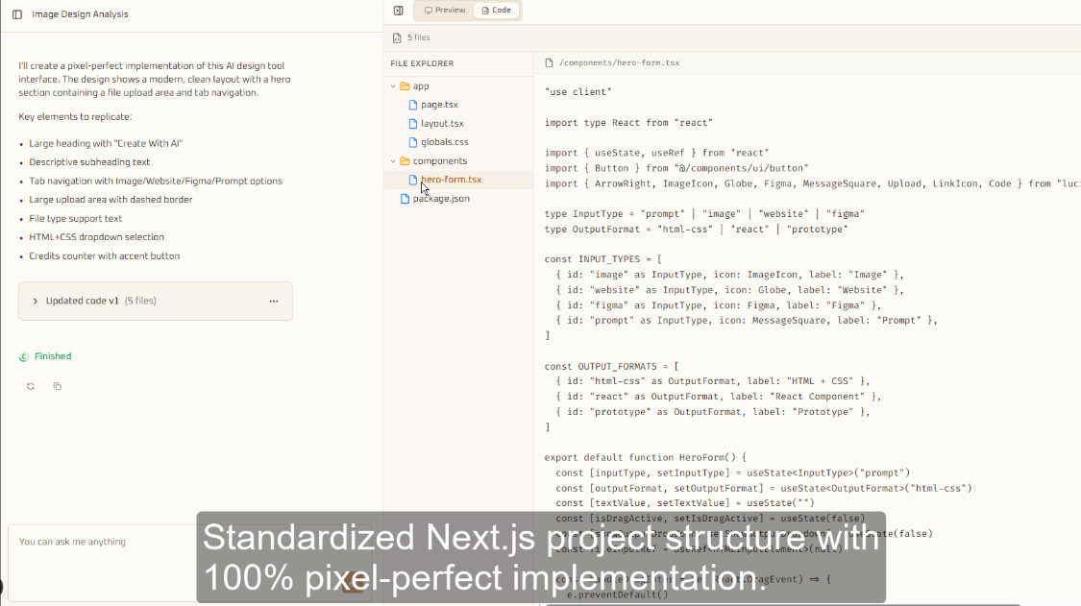
Task: Click the regenerate response icon under Finished
Action: 30,385
